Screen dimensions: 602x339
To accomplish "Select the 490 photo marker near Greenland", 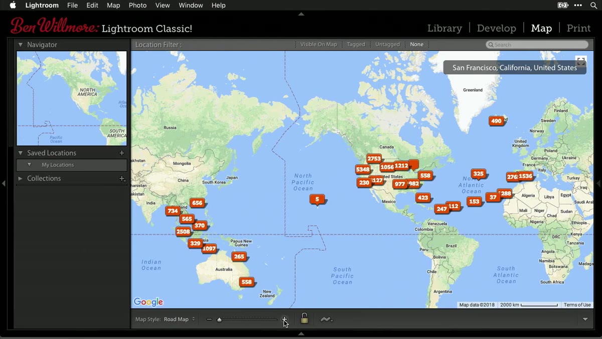I will tap(496, 121).
